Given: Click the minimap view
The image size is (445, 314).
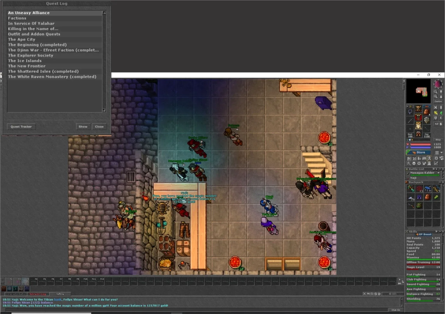Looking at the screenshot, I should [x=418, y=91].
